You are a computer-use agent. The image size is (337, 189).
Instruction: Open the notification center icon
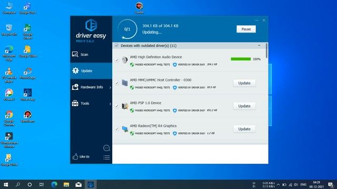pyautogui.click(x=331, y=184)
